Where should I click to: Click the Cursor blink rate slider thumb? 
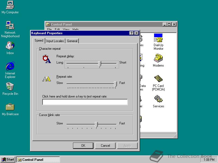click(x=96, y=125)
